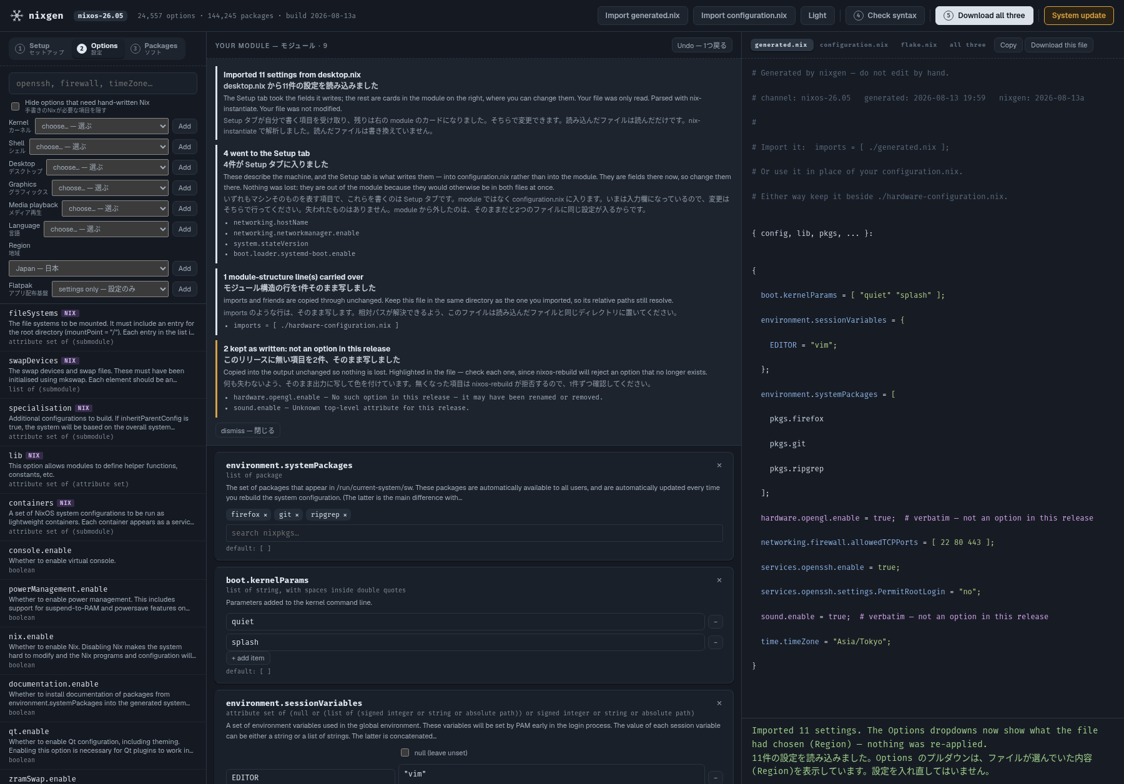Expand the Media playback dropdown
The image size is (1124, 784).
[x=115, y=208]
